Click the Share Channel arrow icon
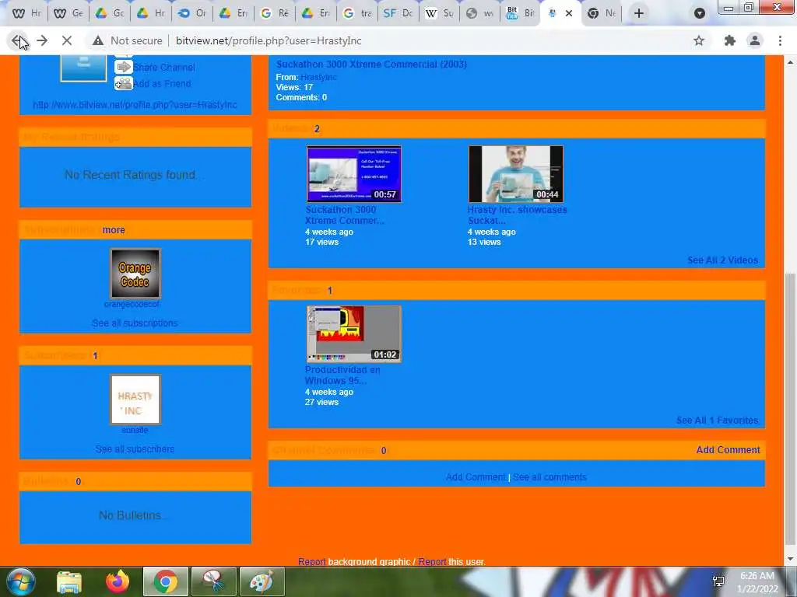The image size is (797, 597). click(x=124, y=67)
